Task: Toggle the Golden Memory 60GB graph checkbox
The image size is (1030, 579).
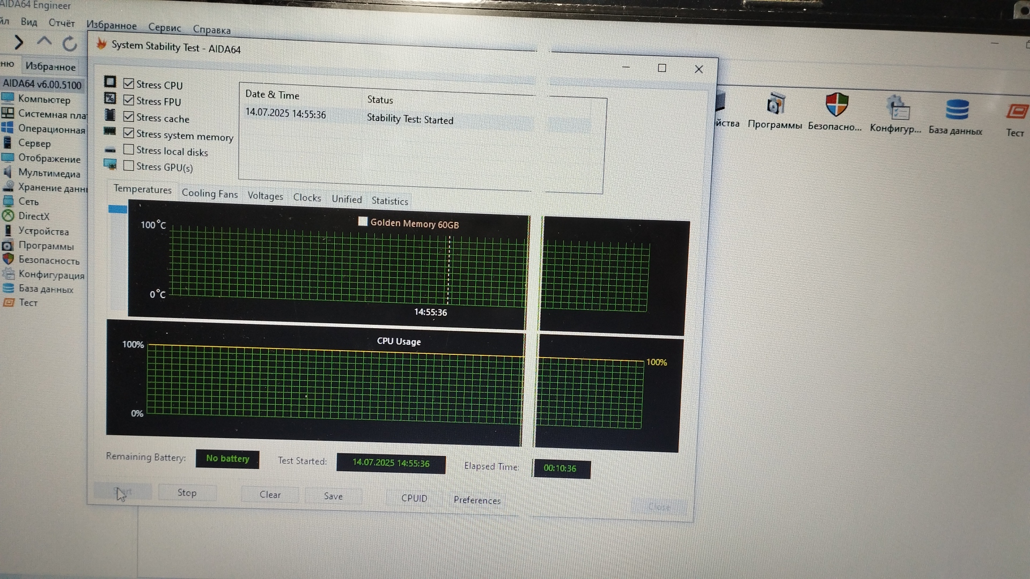Action: [363, 221]
